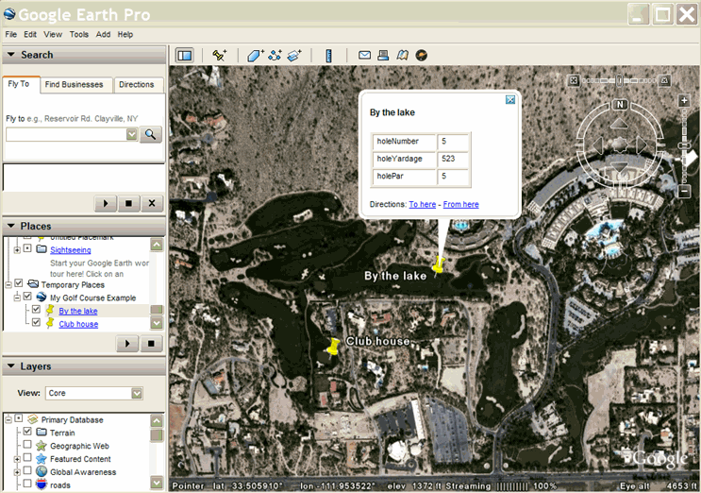
Task: Toggle the sidebar visibility button
Action: (x=184, y=56)
